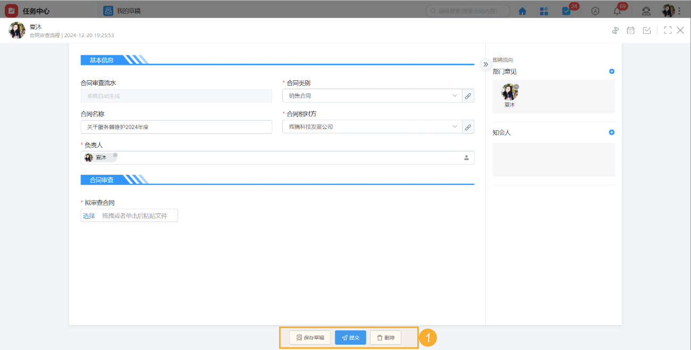Open the customer service headset icon
The width and height of the screenshot is (691, 350).
pyautogui.click(x=646, y=11)
